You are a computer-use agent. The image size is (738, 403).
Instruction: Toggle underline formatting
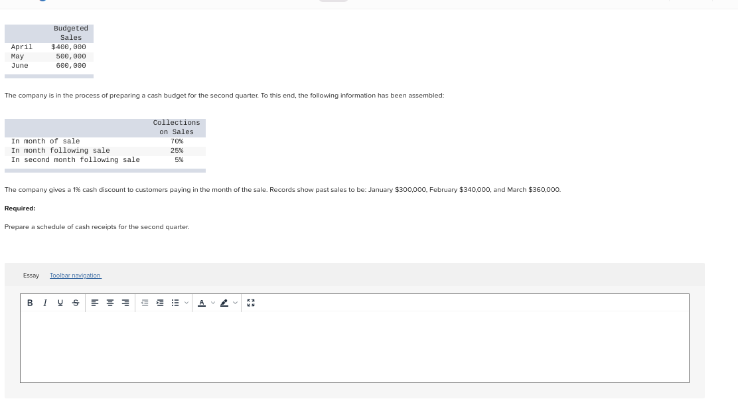pos(60,303)
